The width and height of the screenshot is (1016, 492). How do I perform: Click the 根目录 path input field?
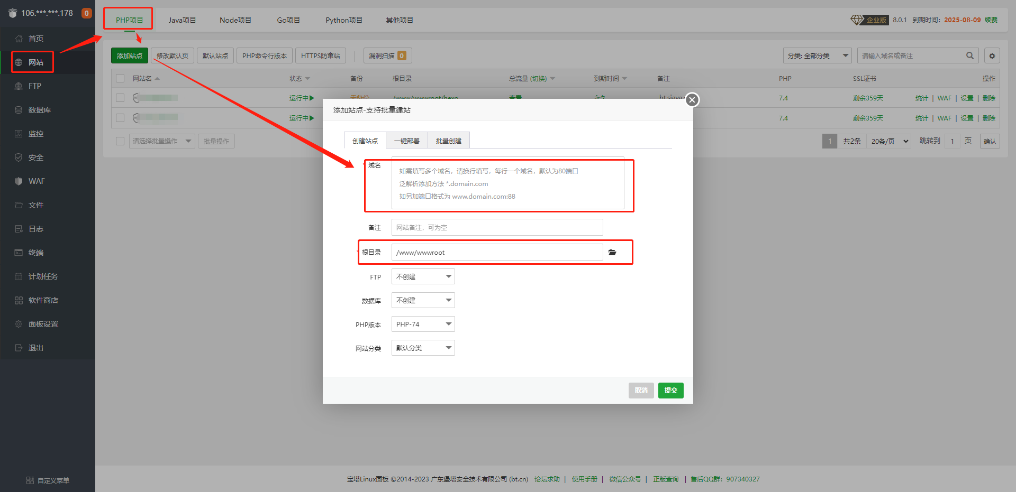[497, 252]
